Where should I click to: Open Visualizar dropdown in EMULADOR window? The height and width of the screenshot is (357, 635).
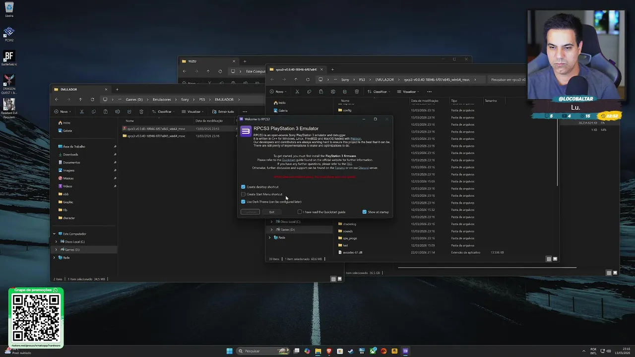193,112
